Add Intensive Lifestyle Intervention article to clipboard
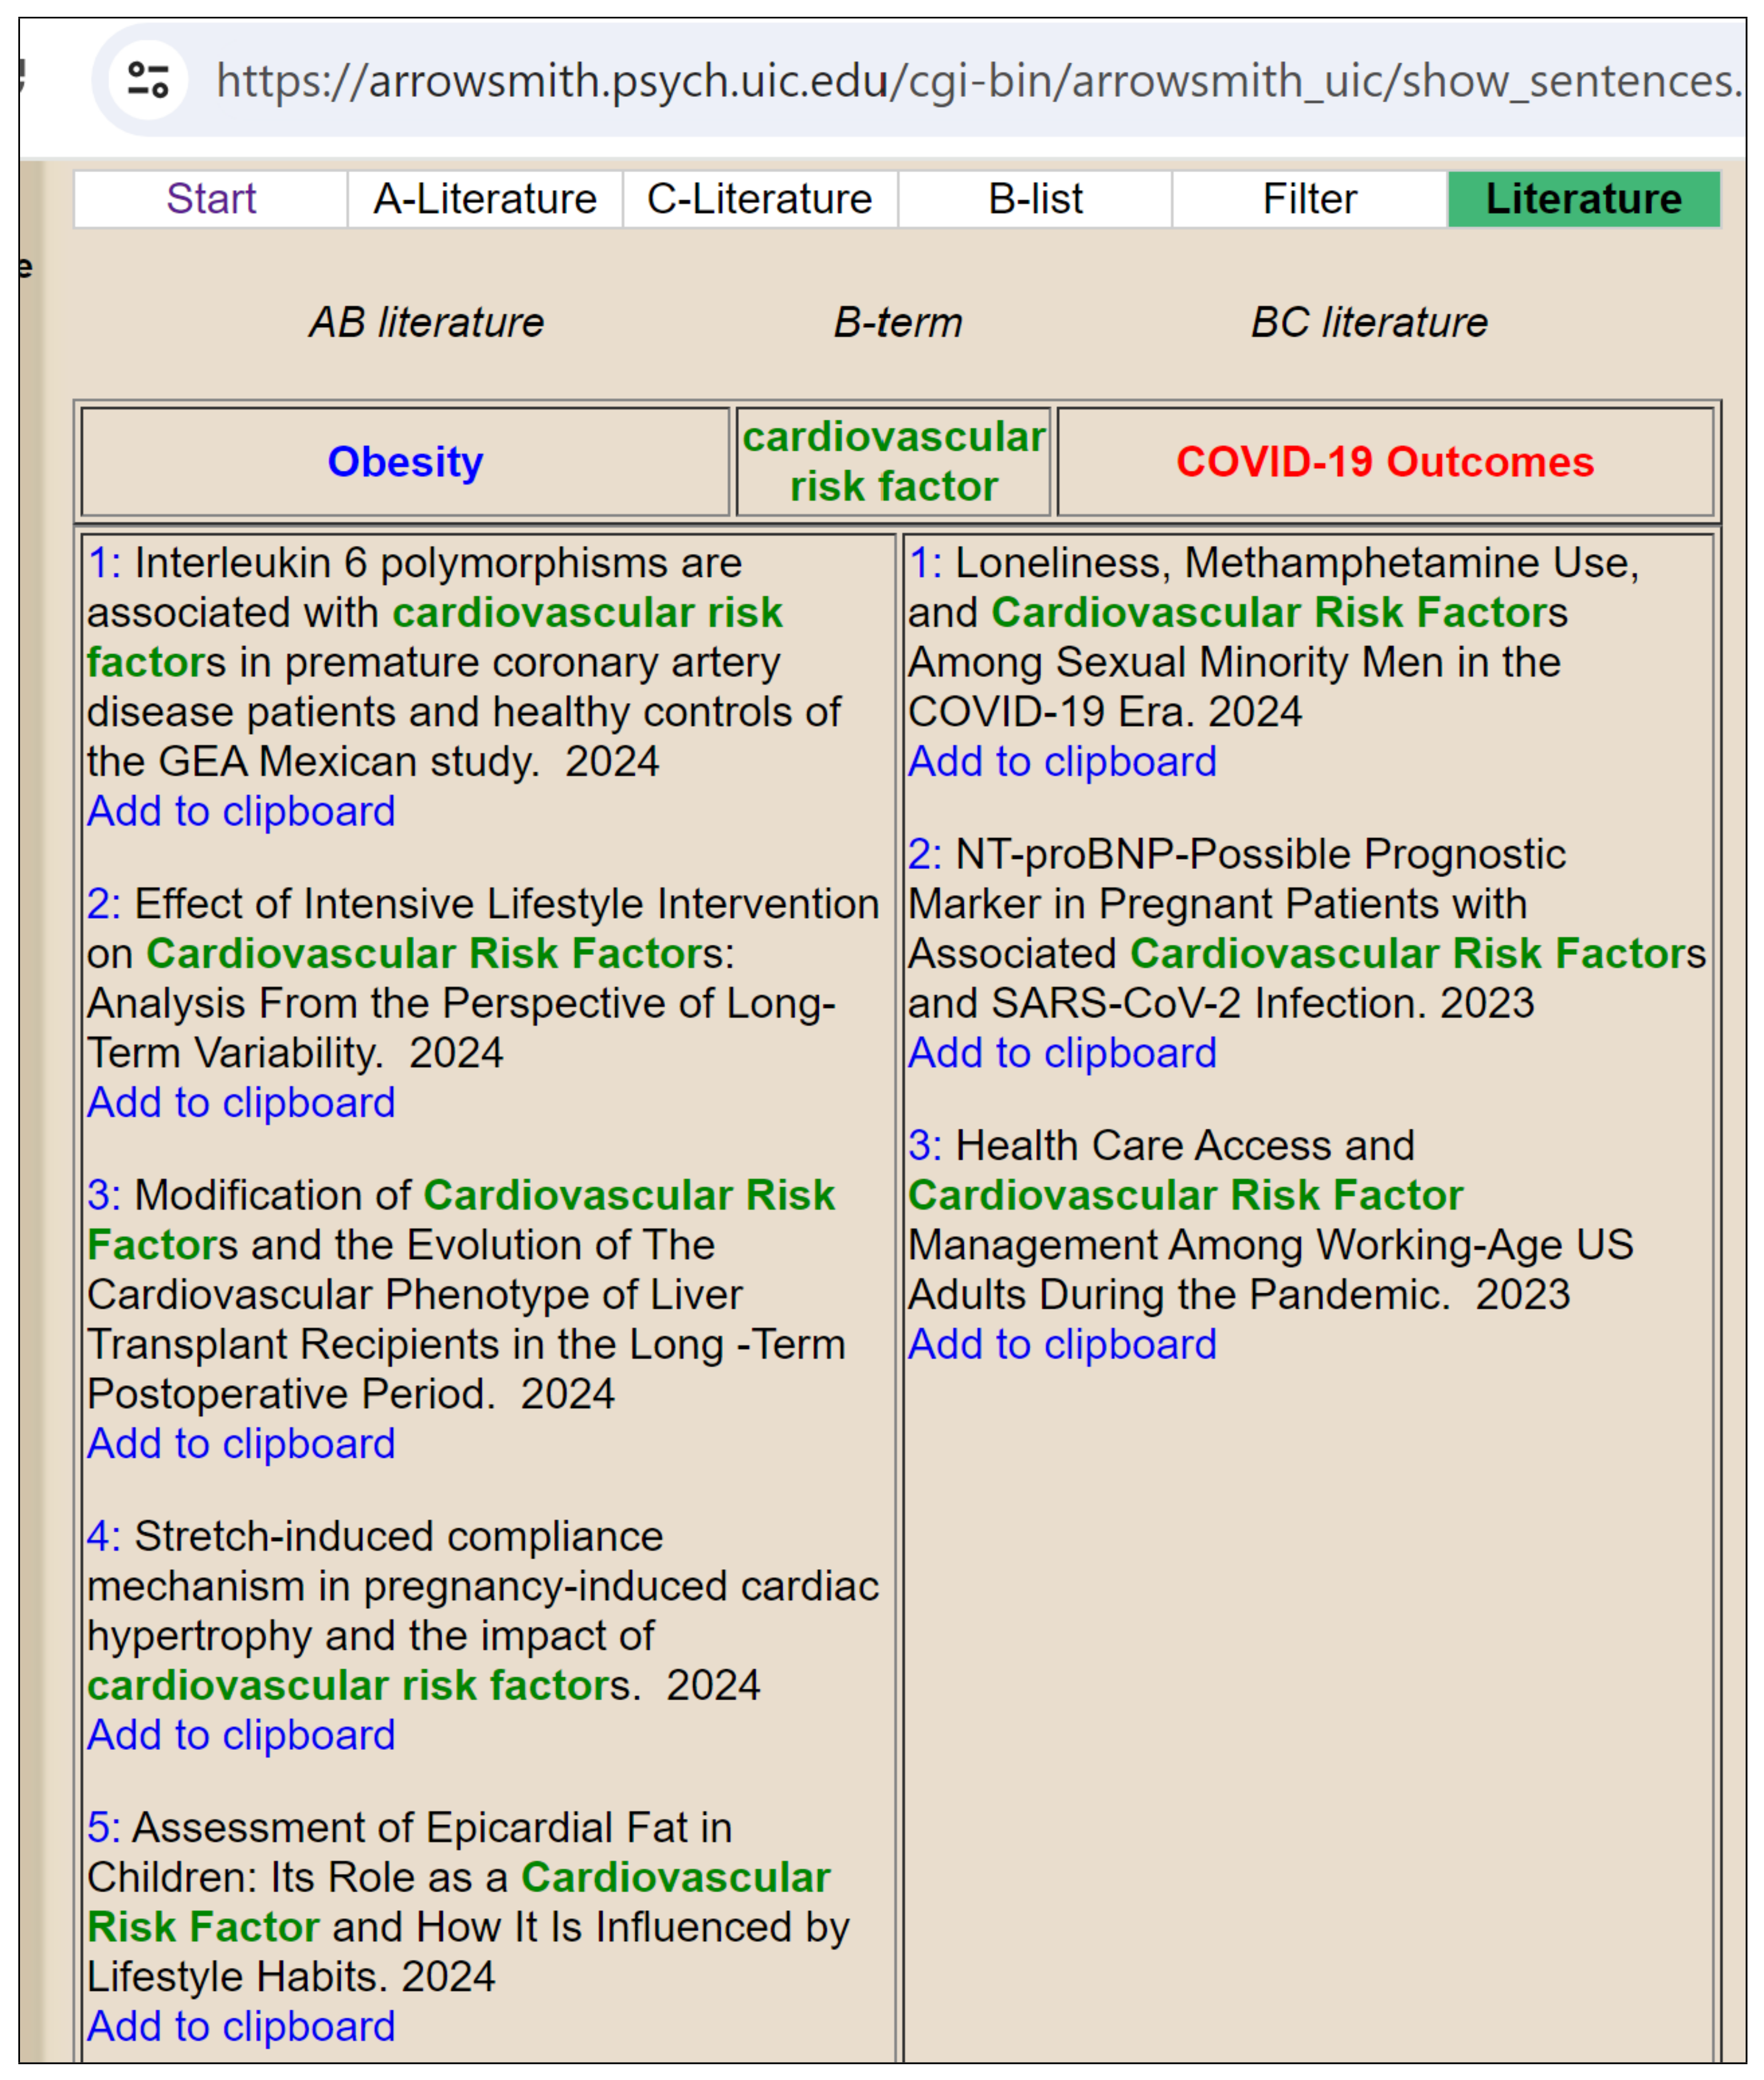 tap(241, 1102)
